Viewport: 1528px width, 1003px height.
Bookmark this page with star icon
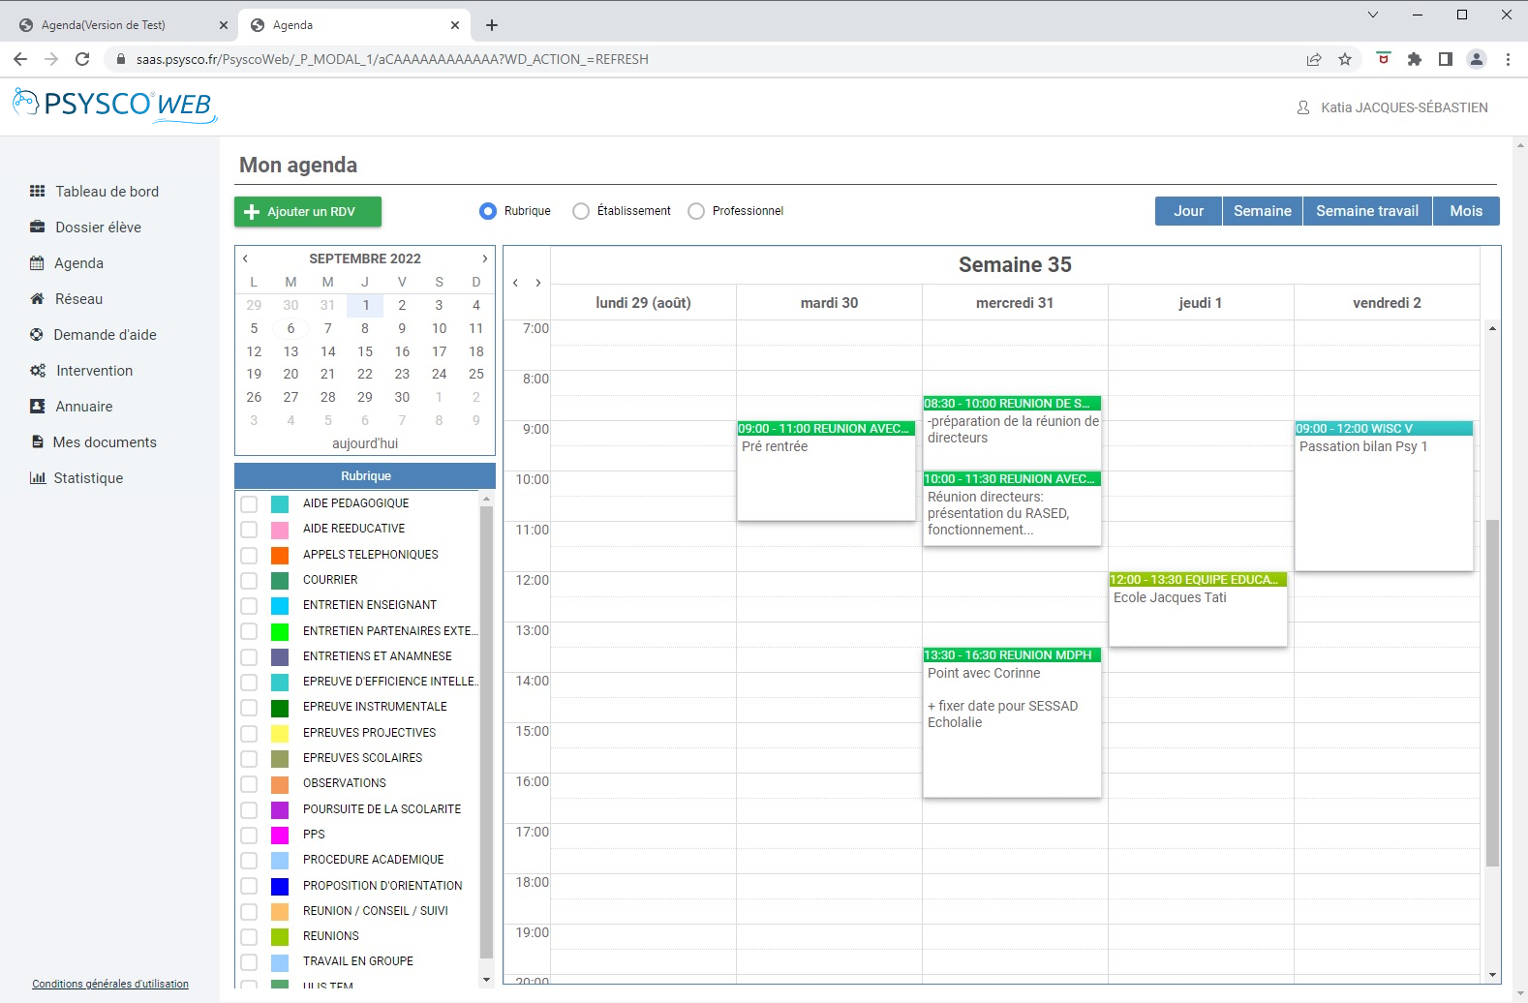click(1345, 59)
